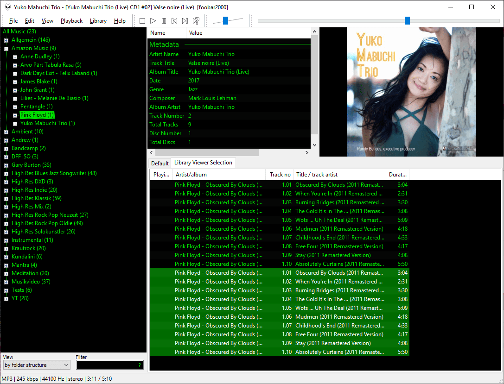Select All Music (23) in the tree

[19, 31]
